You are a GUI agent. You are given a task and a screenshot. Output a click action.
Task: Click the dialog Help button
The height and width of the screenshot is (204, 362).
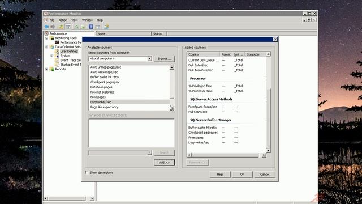220,175
